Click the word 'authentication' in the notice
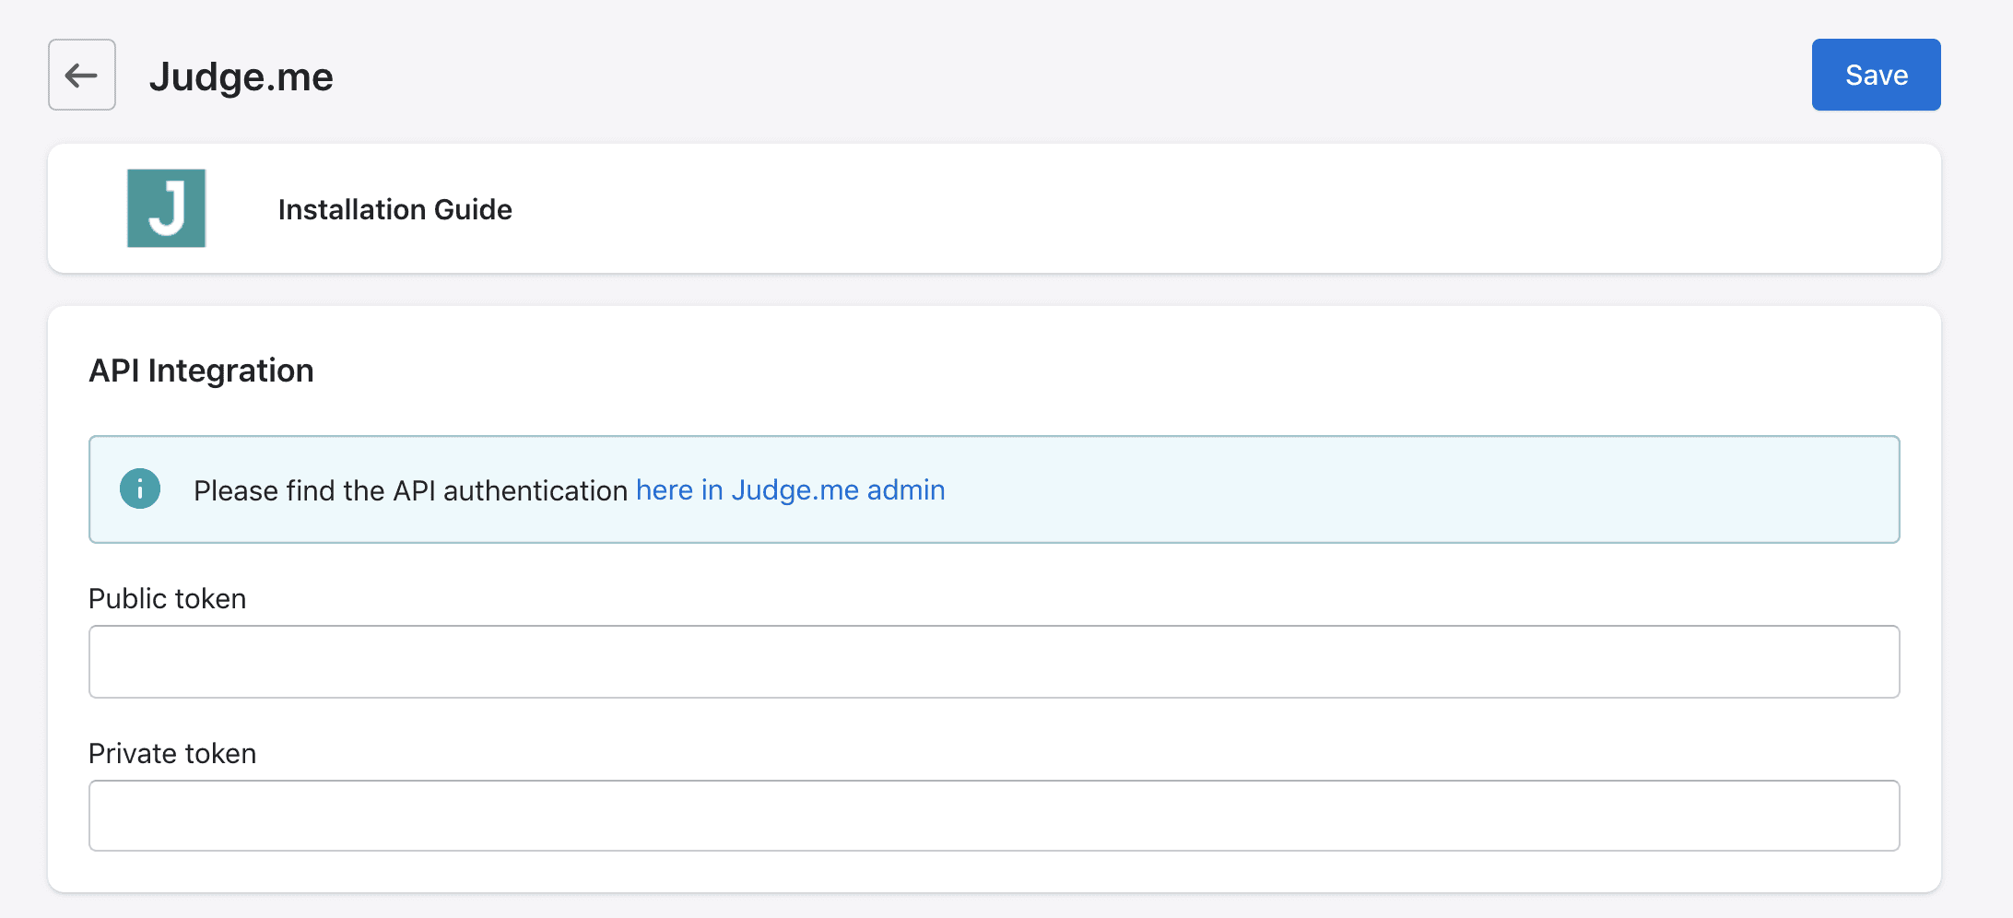The width and height of the screenshot is (2013, 918). 536,490
